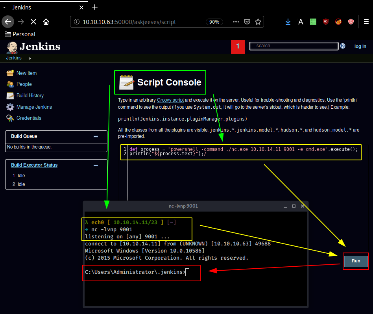Open the pink shield extension icon

pyautogui.click(x=351, y=22)
